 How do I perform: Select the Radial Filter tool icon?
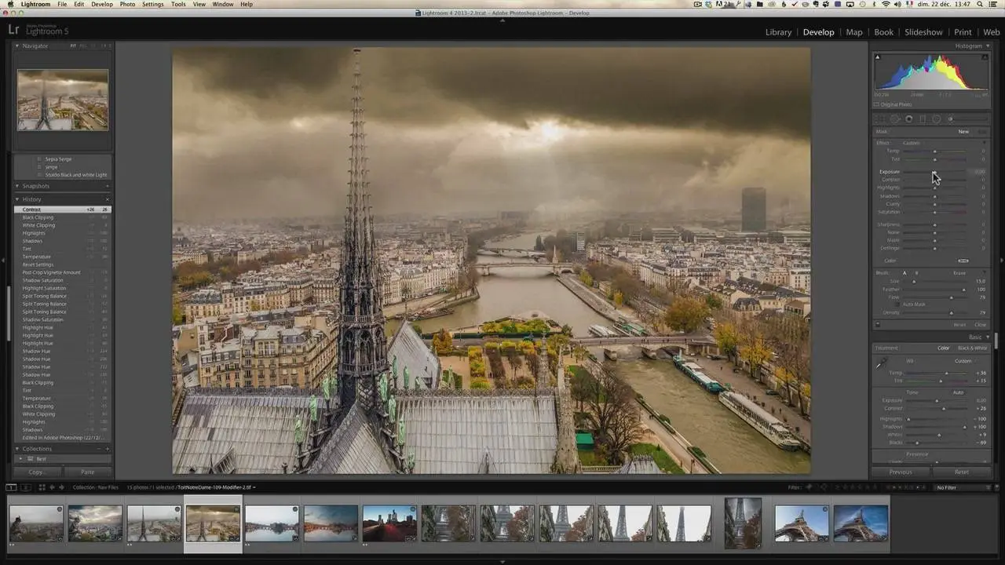(x=937, y=119)
